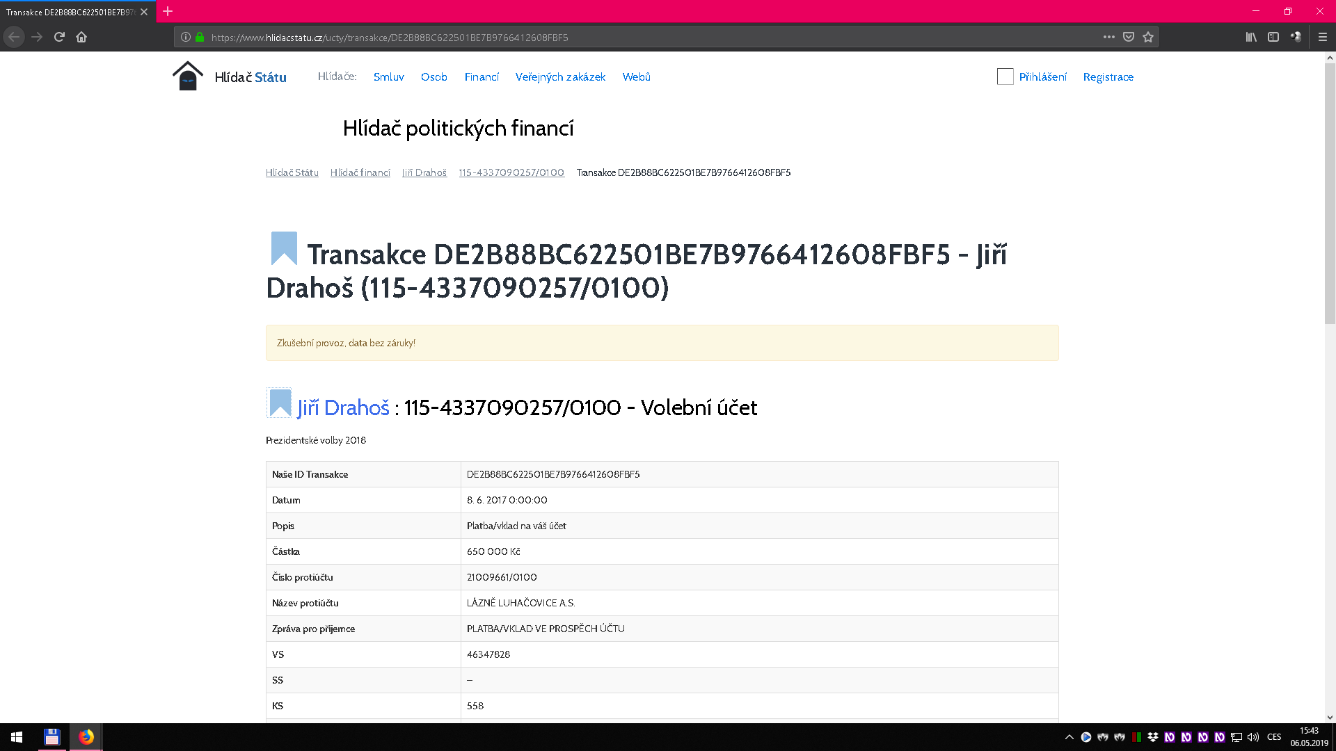Click the name LÁZNĚ LUHAČOVICE A.S.

click(521, 603)
